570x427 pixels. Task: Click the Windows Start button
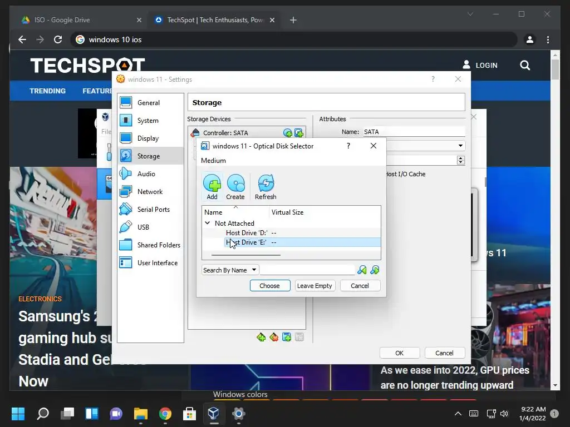point(18,414)
